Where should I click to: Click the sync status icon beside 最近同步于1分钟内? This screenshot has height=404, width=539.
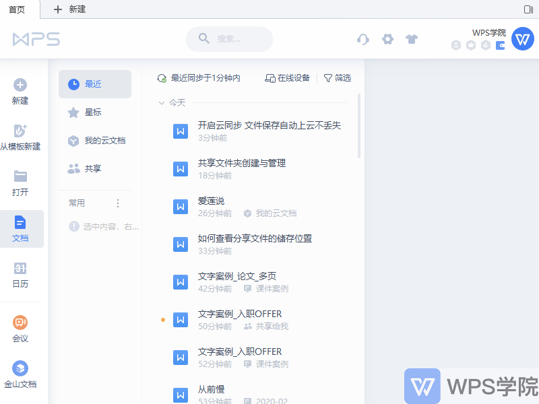pyautogui.click(x=162, y=78)
